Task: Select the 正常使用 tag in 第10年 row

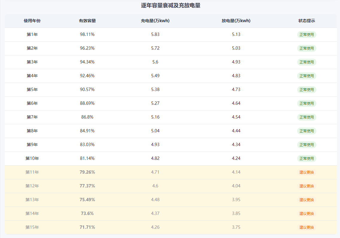Action: 306,159
